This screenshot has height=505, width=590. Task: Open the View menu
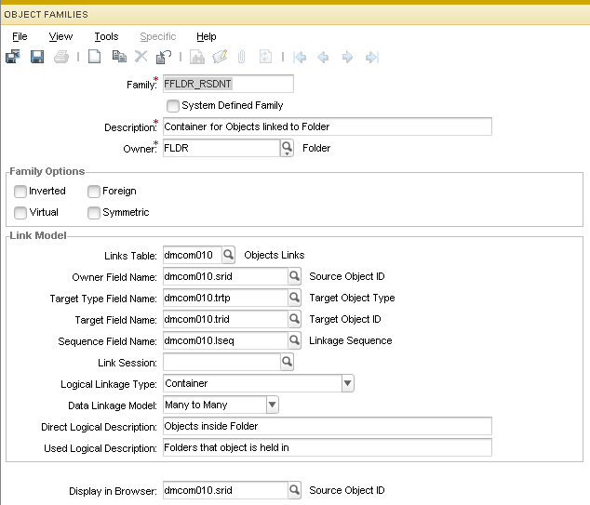point(60,36)
